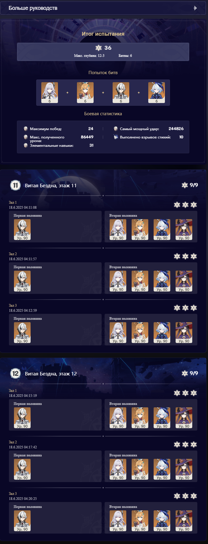Image resolution: width=208 pixels, height=544 pixels.
Task: Click the floor 12 star 9/9 icon
Action: pyautogui.click(x=185, y=373)
